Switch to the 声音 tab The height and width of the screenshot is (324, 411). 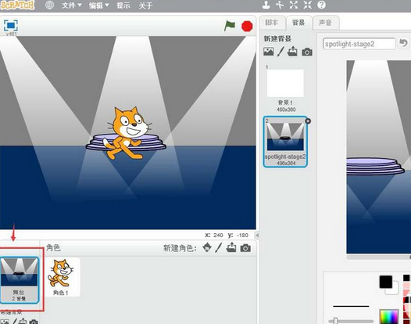(326, 23)
